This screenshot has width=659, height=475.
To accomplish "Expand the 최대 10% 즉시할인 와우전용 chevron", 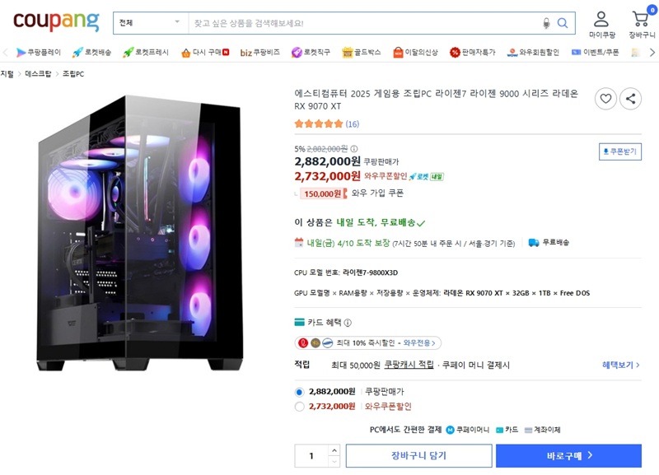I will (x=434, y=343).
